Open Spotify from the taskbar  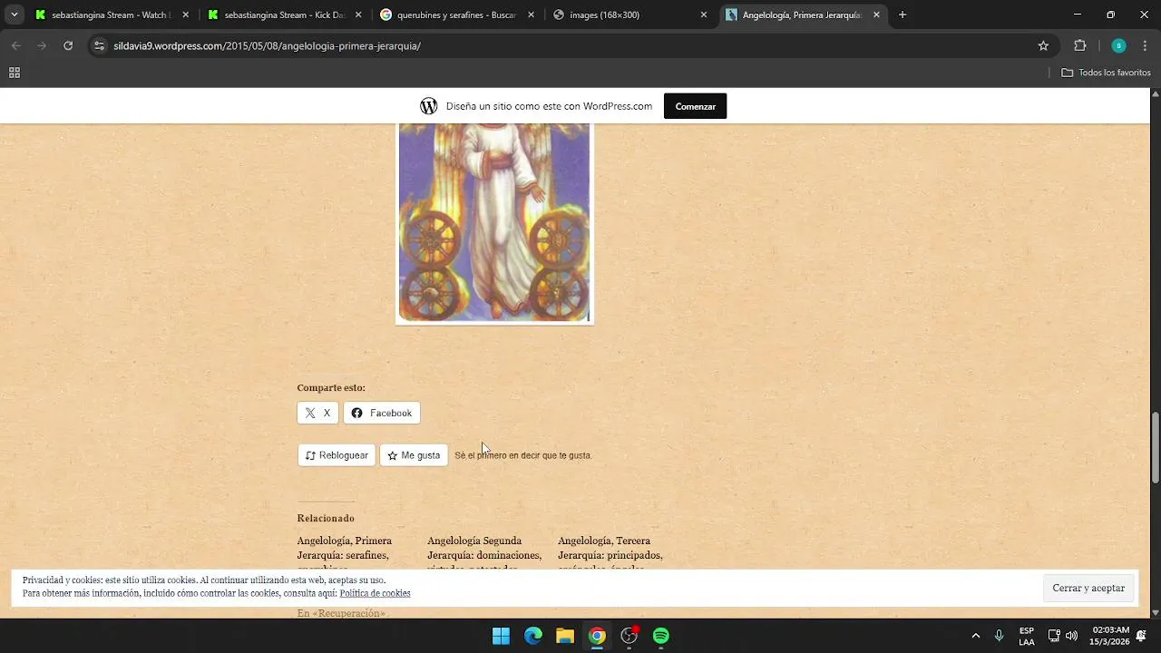pos(661,636)
